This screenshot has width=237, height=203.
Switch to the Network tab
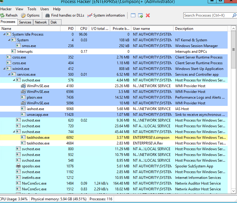tap(41, 22)
